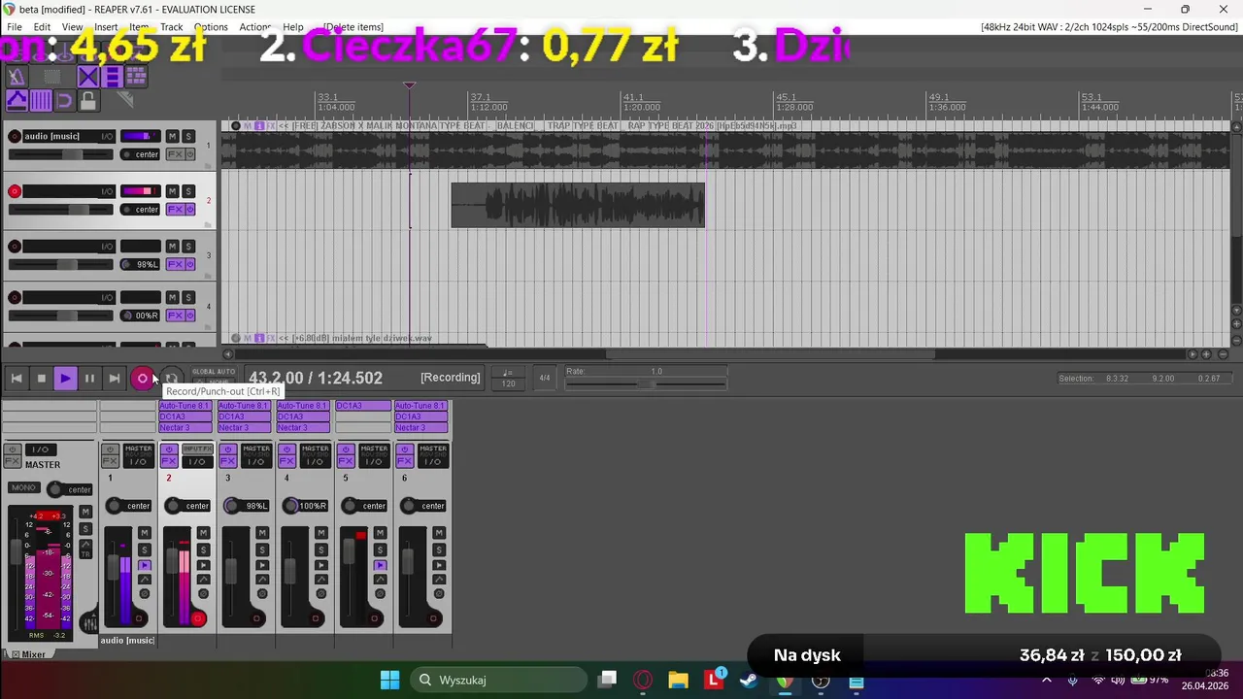Pause playback in the transport bar
The height and width of the screenshot is (699, 1243).
pyautogui.click(x=89, y=379)
